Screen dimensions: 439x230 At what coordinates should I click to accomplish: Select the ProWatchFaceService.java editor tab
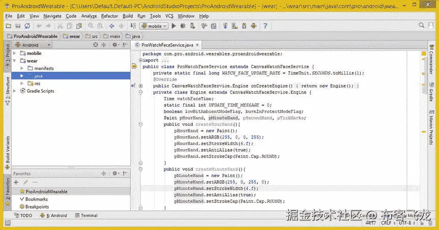[x=167, y=45]
